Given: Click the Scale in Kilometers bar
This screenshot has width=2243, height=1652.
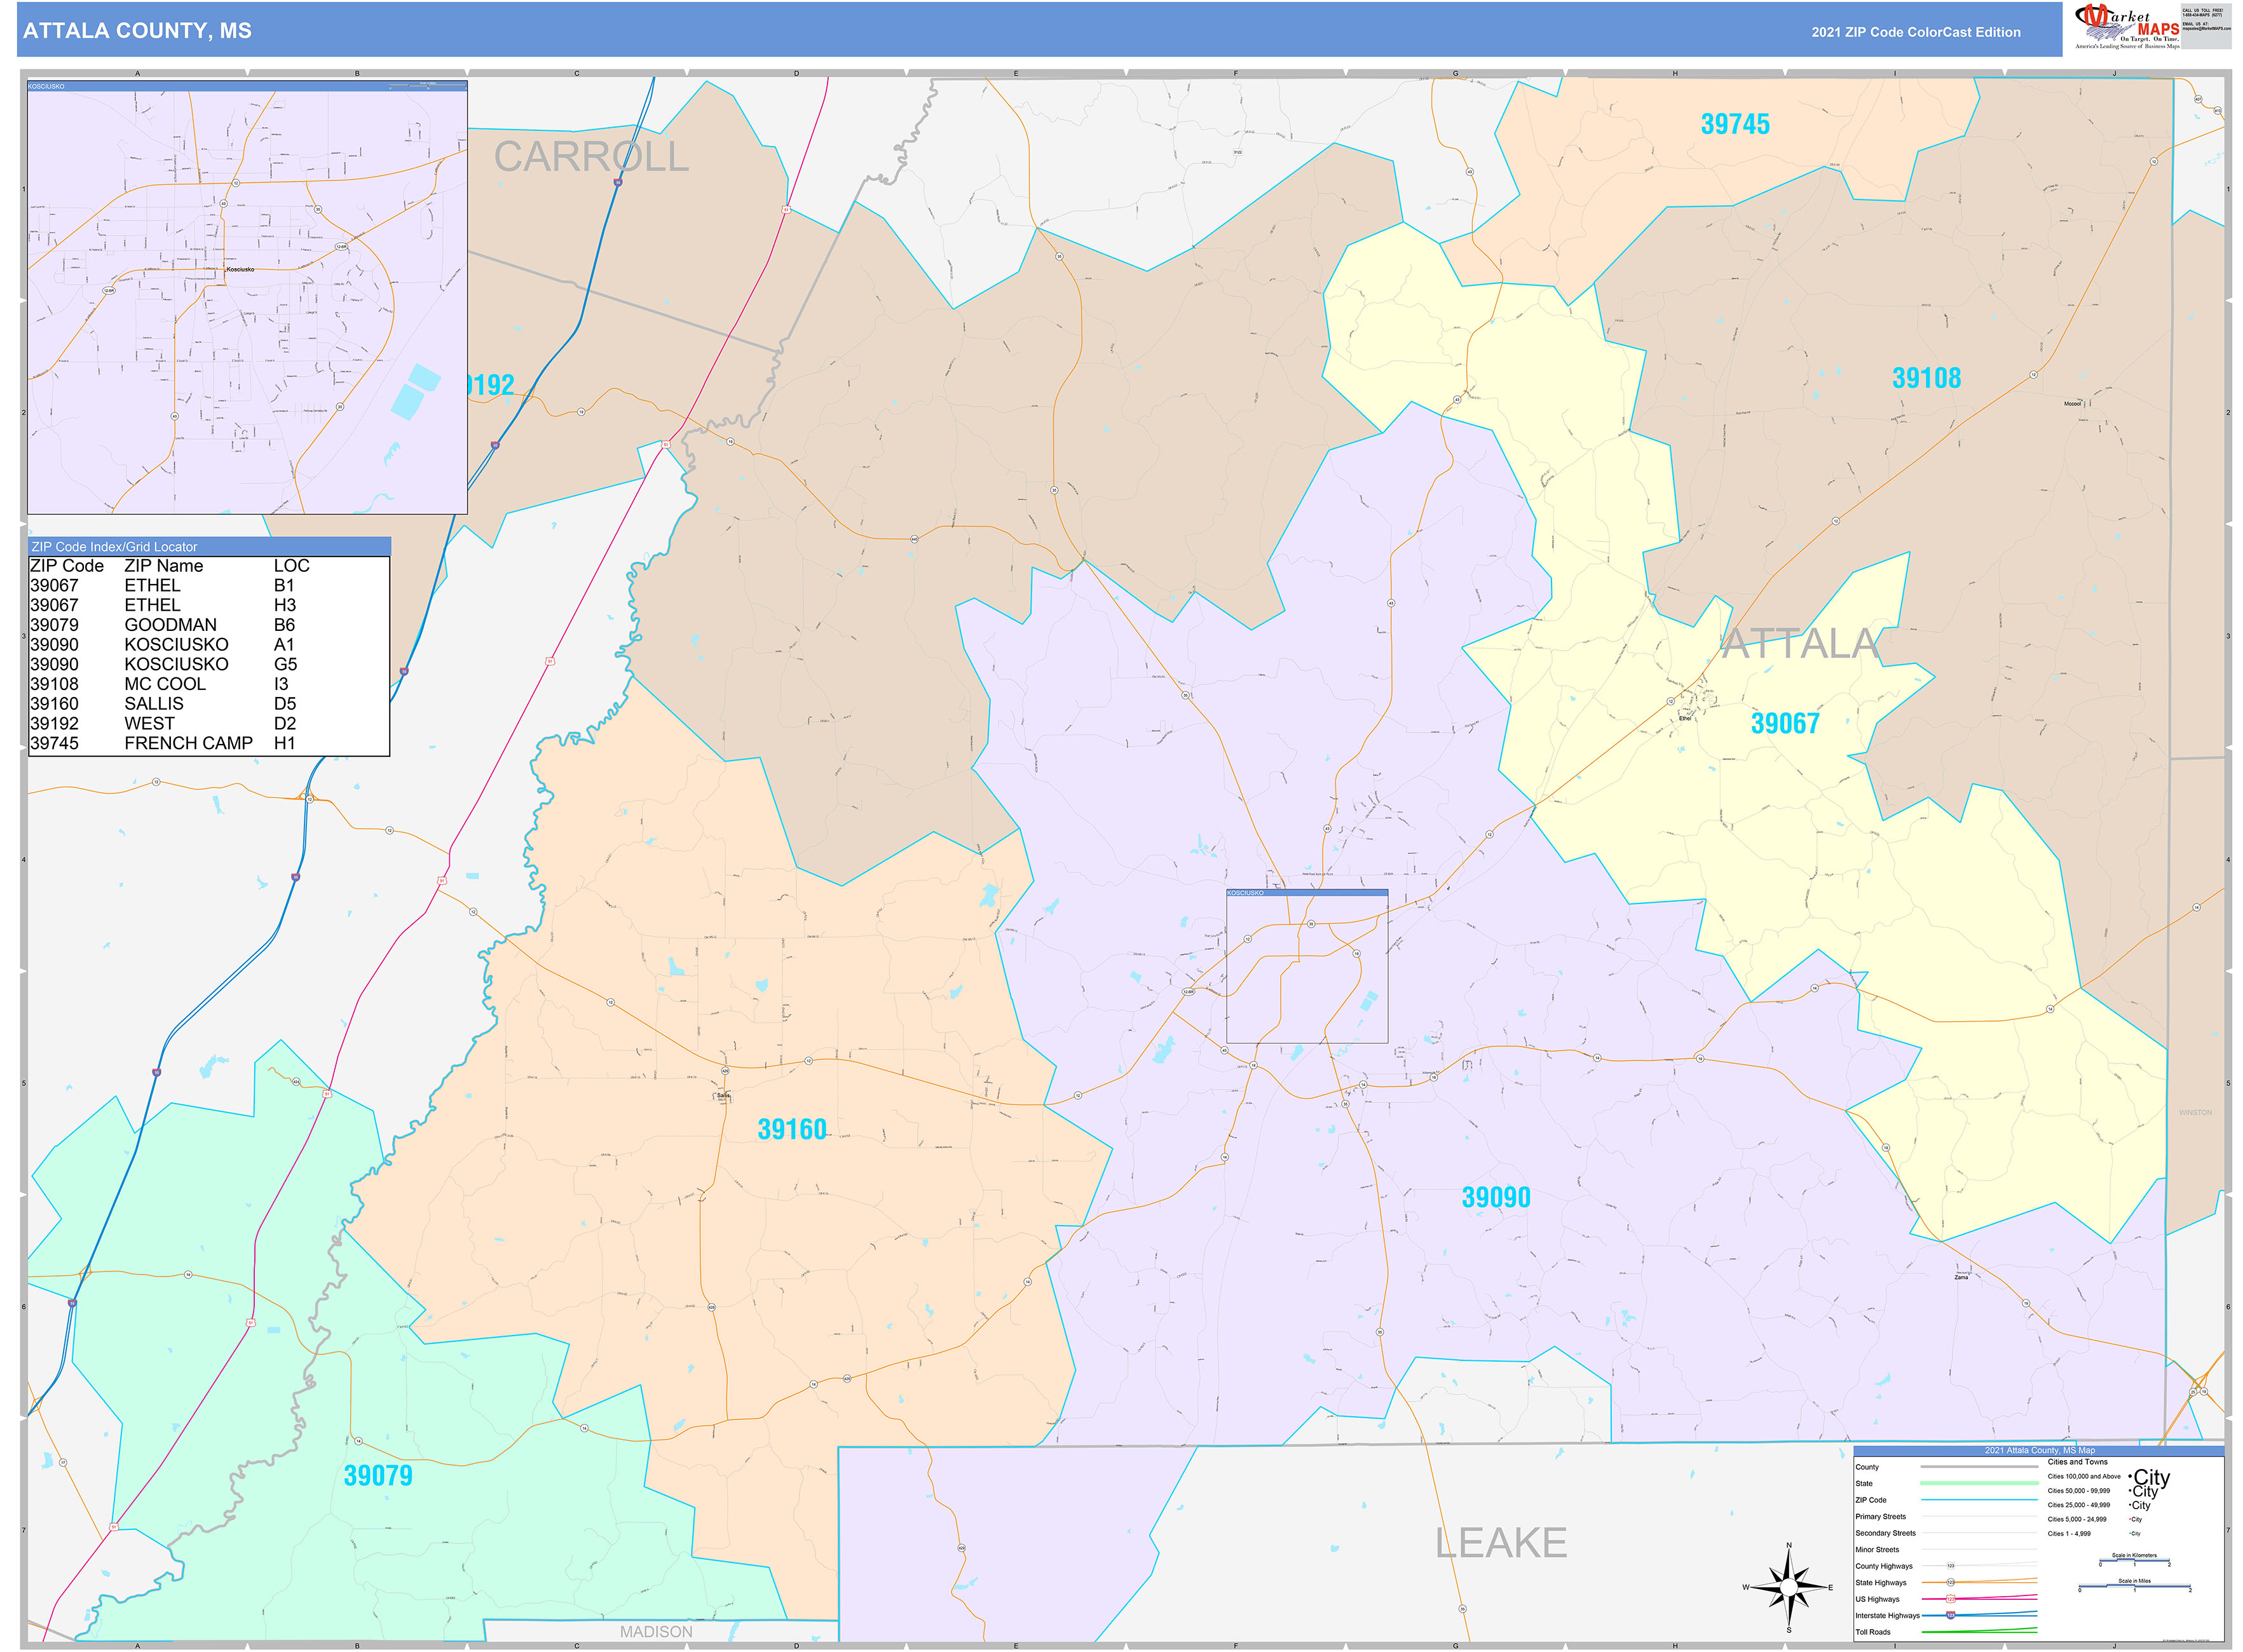Looking at the screenshot, I should click(2135, 1561).
